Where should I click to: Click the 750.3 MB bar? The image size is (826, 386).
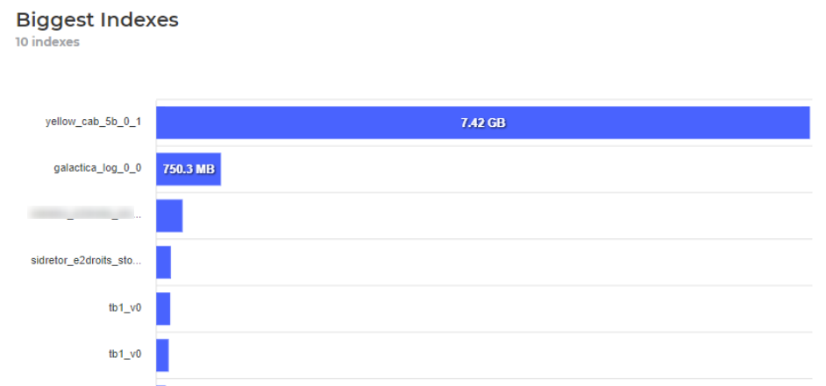[x=189, y=169]
